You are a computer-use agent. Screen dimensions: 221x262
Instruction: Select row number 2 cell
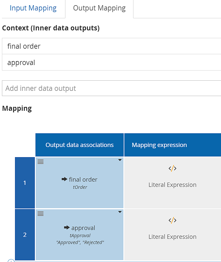pyautogui.click(x=25, y=235)
